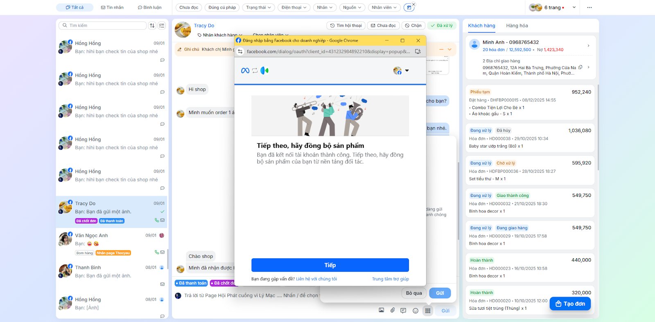Image resolution: width=655 pixels, height=322 pixels.
Task: Click the insert image icon
Action: 381,311
